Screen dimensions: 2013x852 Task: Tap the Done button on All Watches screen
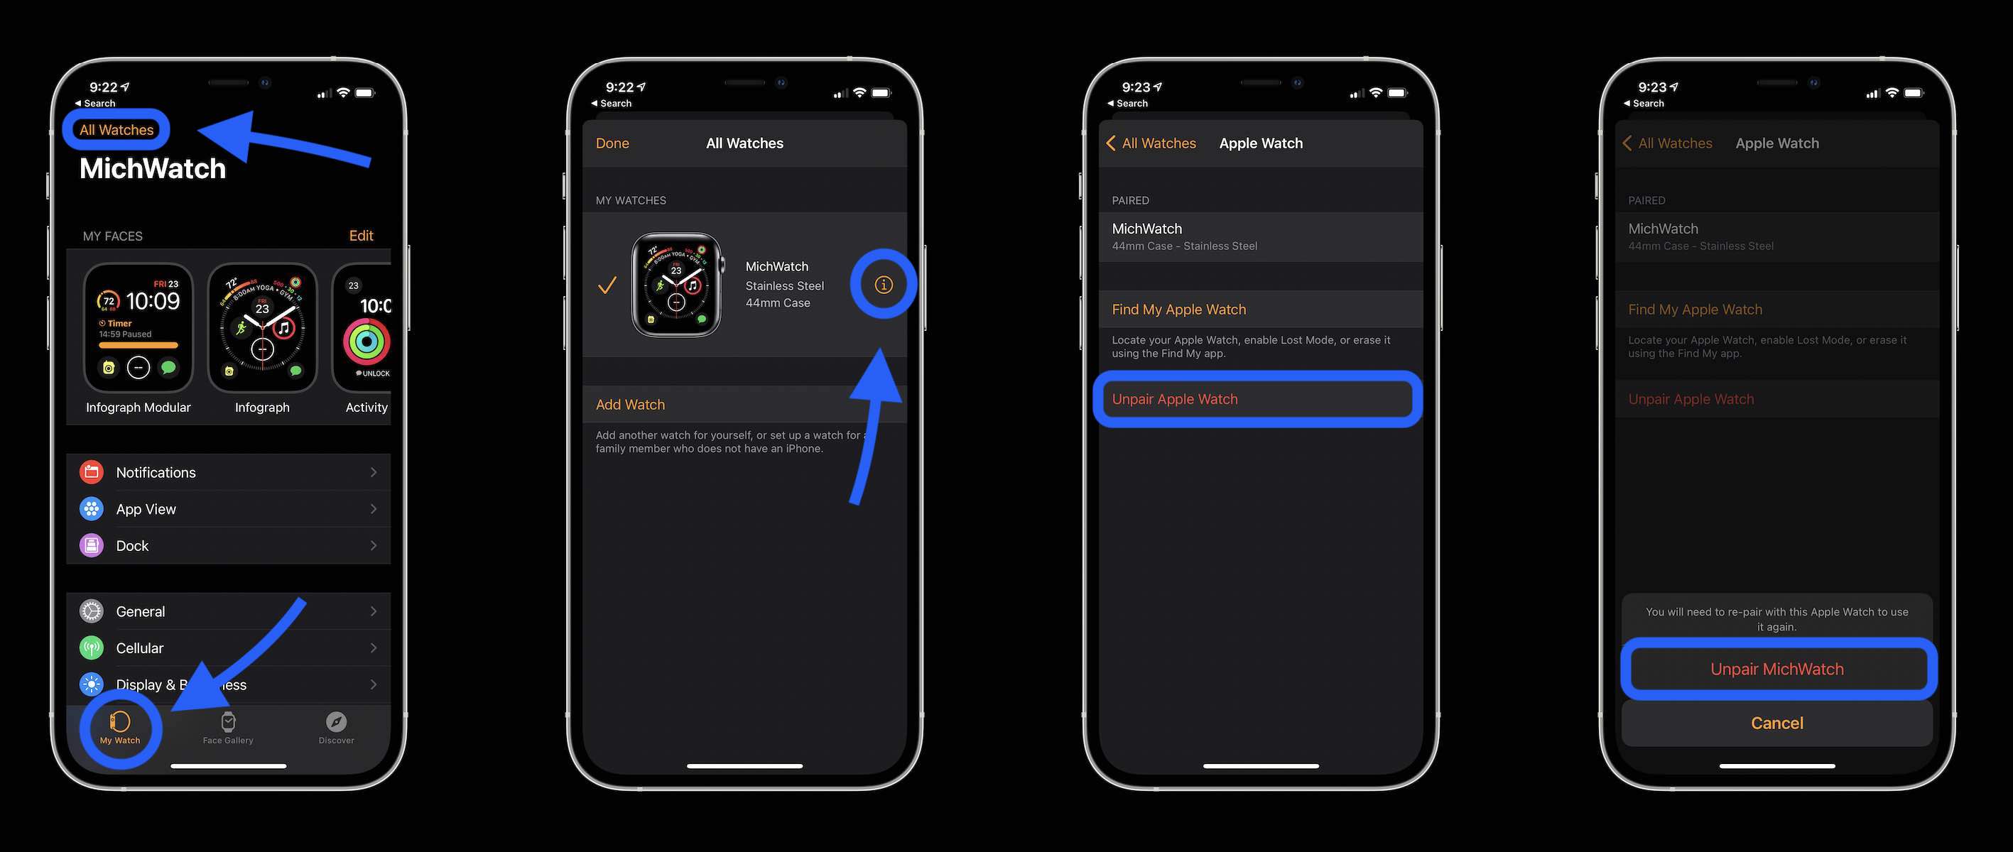611,143
